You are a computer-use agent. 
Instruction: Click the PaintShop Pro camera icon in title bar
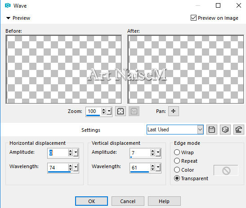8,5
